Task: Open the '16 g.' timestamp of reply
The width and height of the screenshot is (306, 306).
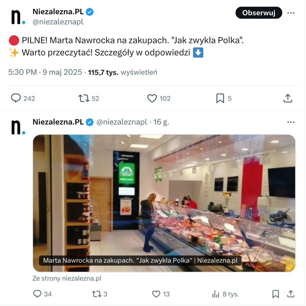Action: pos(161,122)
